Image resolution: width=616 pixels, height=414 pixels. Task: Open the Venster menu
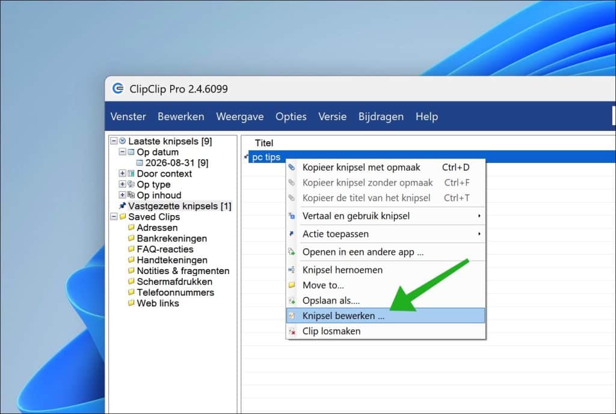128,117
